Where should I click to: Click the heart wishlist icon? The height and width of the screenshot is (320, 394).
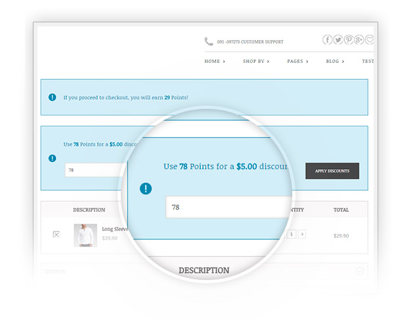coord(369,39)
